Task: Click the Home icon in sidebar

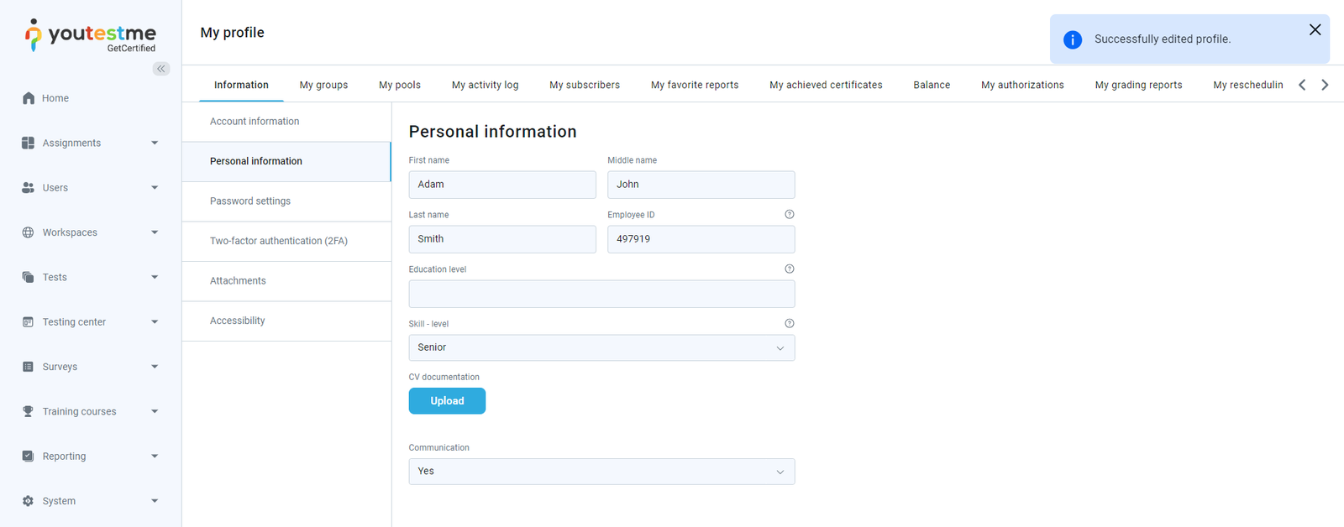Action: pos(29,98)
